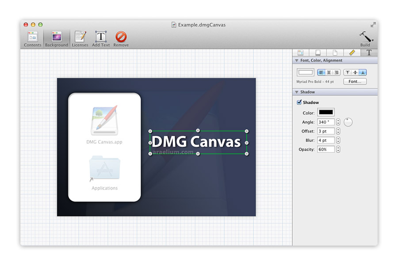The image size is (398, 266).
Task: Click the Add Text tool
Action: [x=101, y=38]
